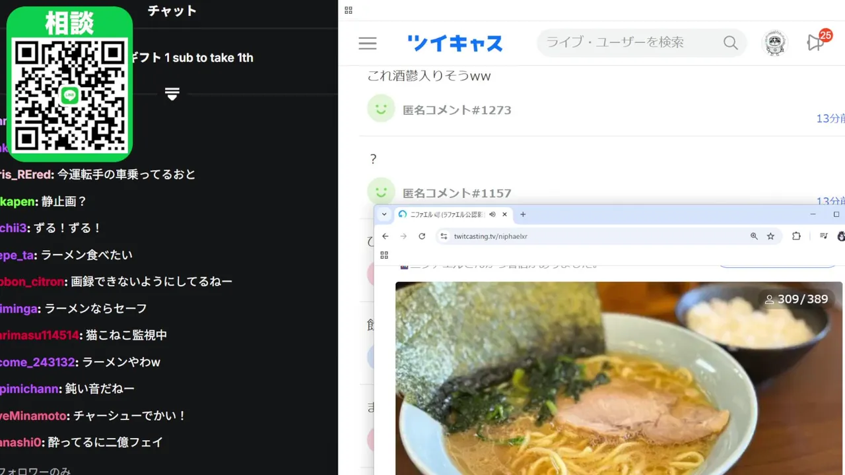Image resolution: width=845 pixels, height=475 pixels.
Task: Bookmark this page with the star
Action: (770, 236)
